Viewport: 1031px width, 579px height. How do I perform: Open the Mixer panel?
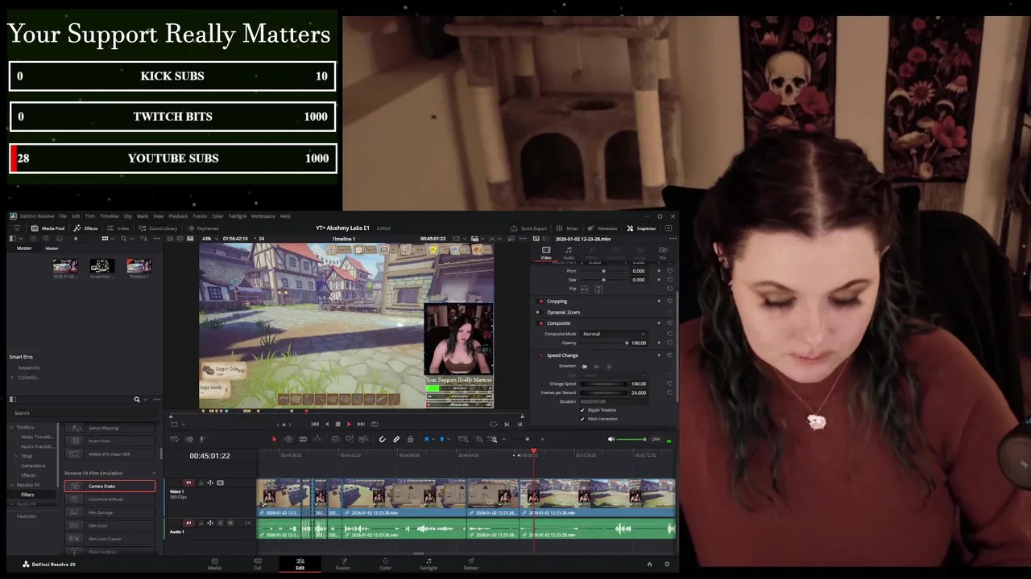[567, 228]
